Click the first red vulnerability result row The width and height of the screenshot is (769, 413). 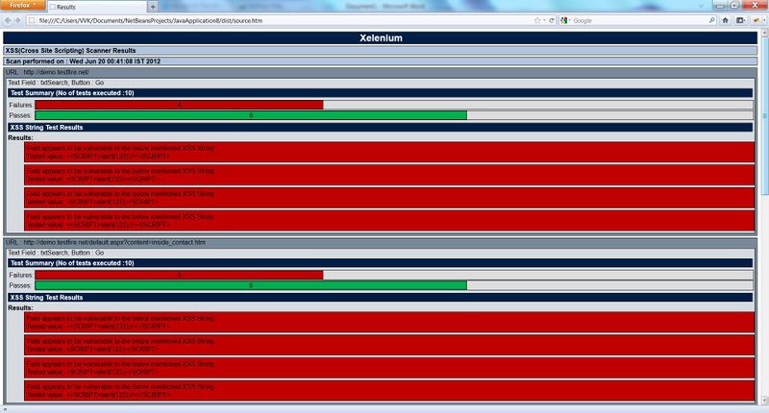[x=389, y=153]
